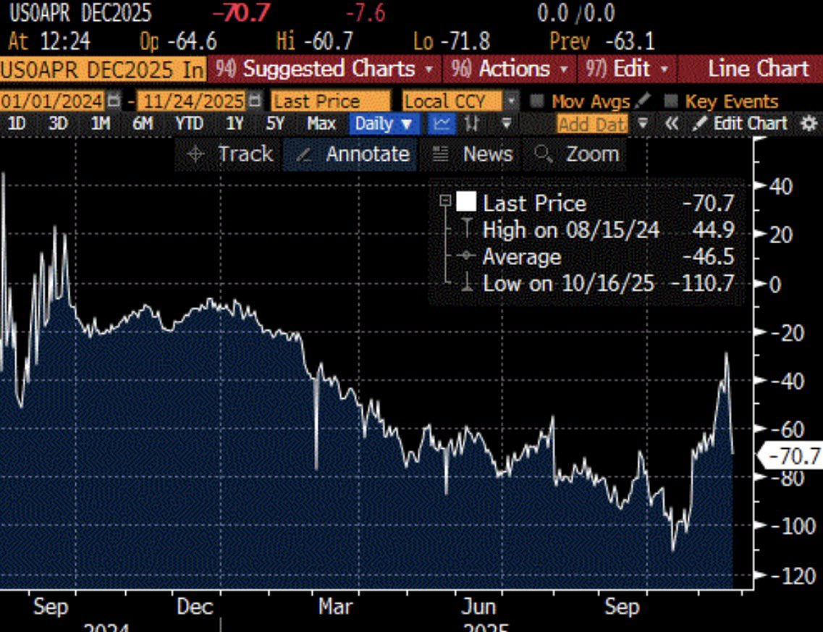Expand Suggested Charts menu

[x=326, y=69]
